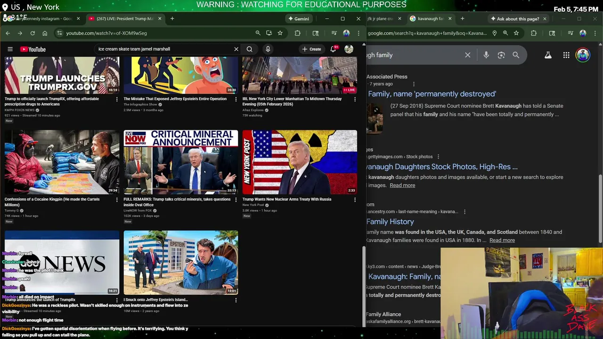Click 'Read more' under ancestry result

point(502,240)
